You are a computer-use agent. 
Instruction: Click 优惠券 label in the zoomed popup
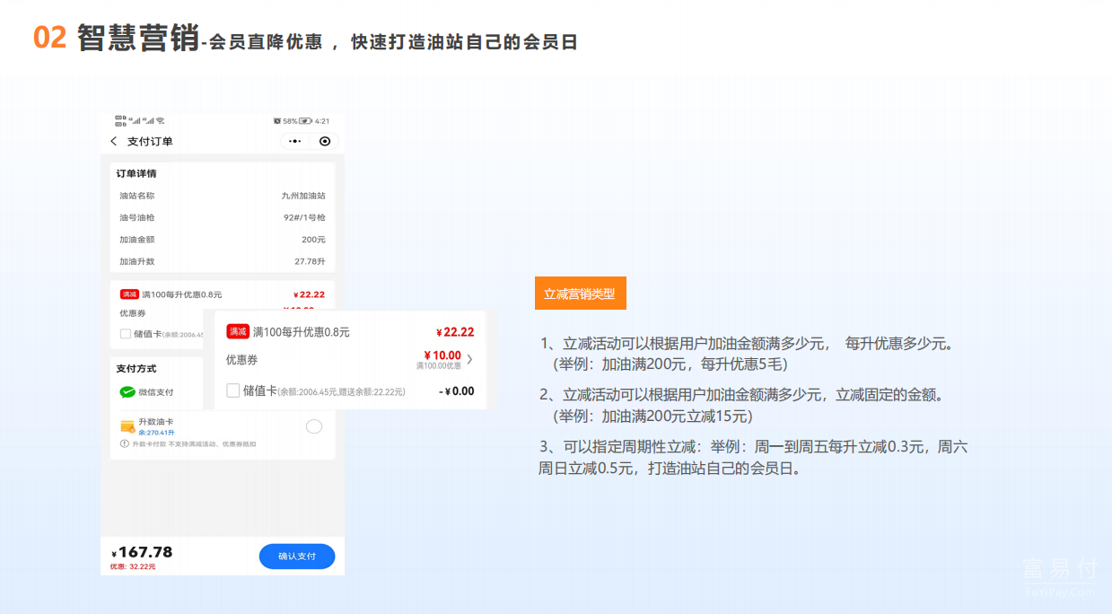(241, 360)
